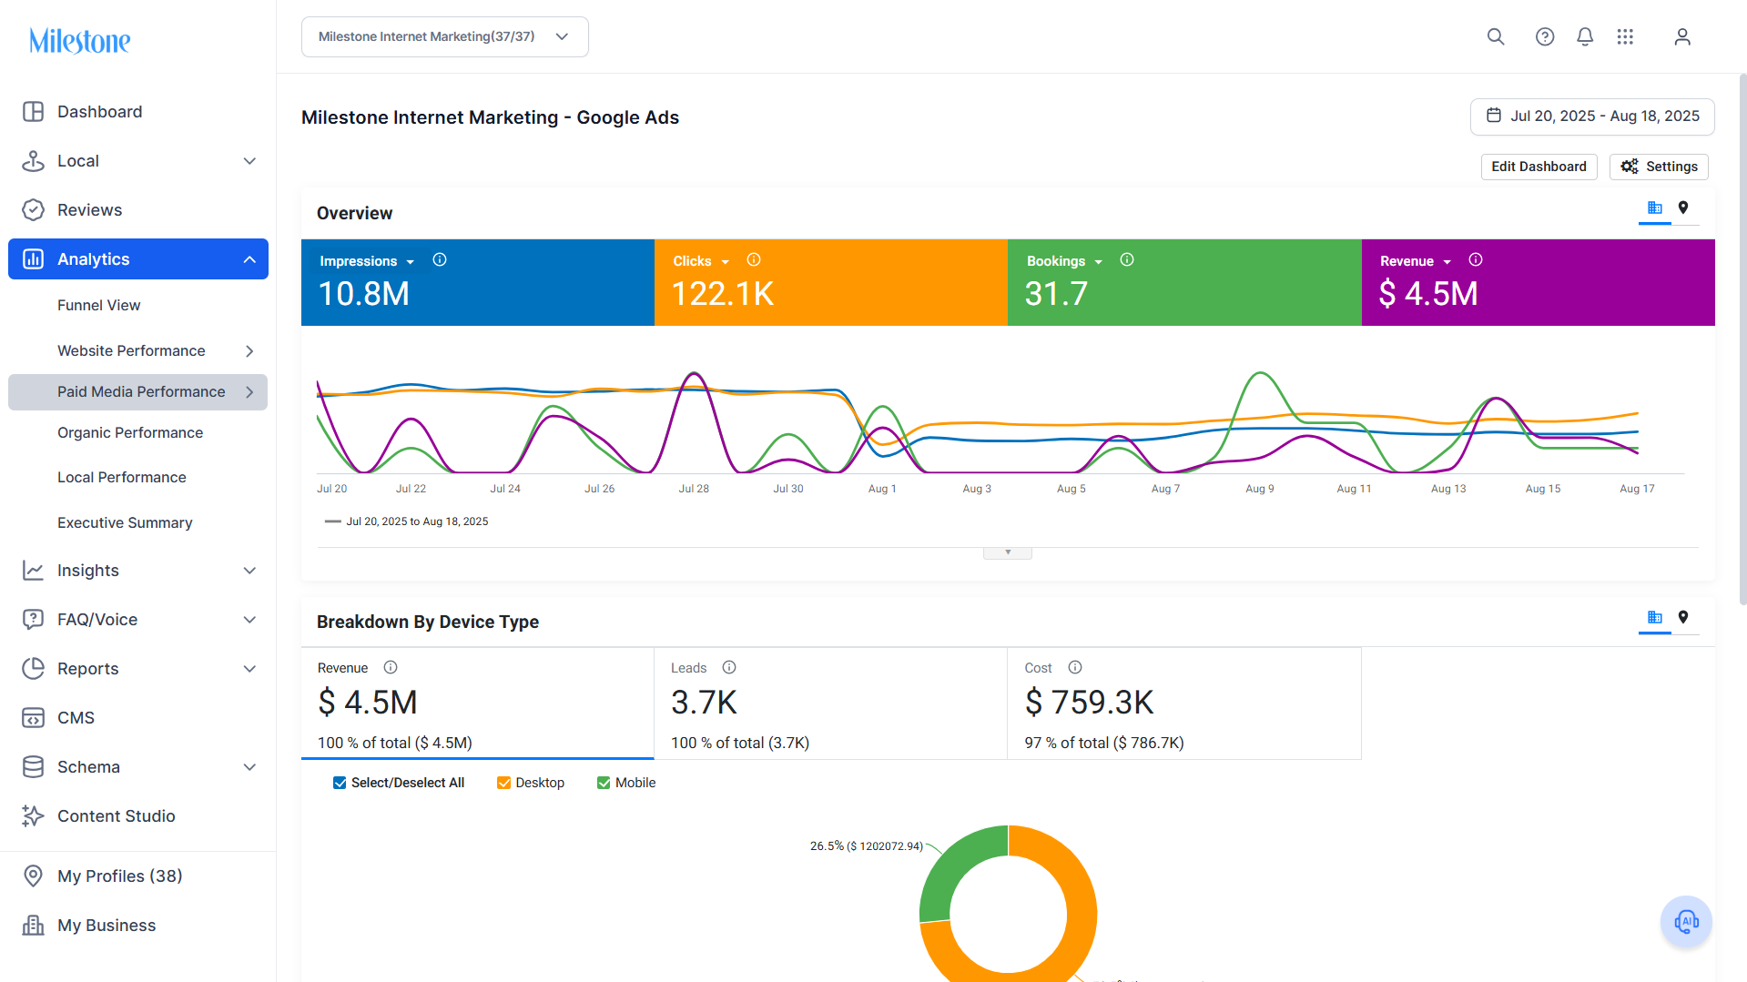Open the Clicks metric dropdown
This screenshot has width=1747, height=982.
(726, 262)
